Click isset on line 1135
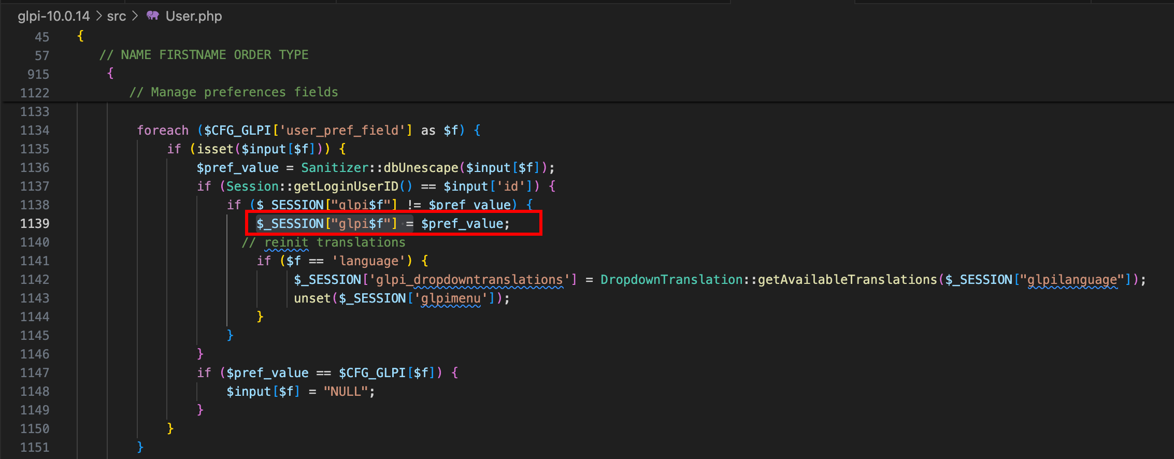The height and width of the screenshot is (459, 1174). click(x=215, y=149)
